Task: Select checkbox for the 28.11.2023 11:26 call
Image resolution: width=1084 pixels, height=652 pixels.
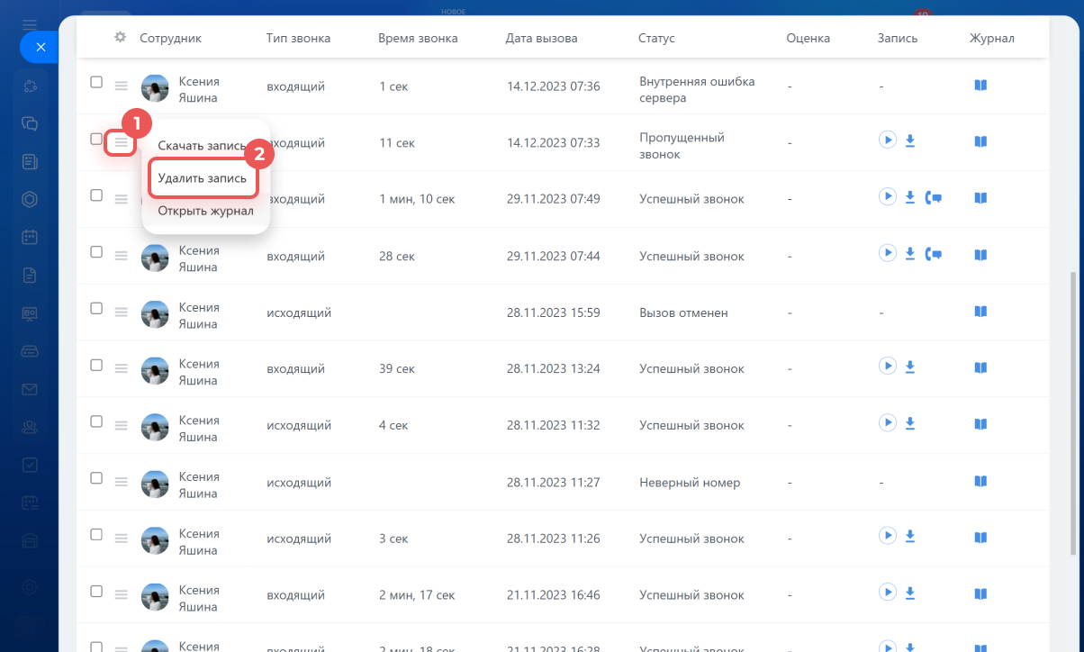Action: 96,534
